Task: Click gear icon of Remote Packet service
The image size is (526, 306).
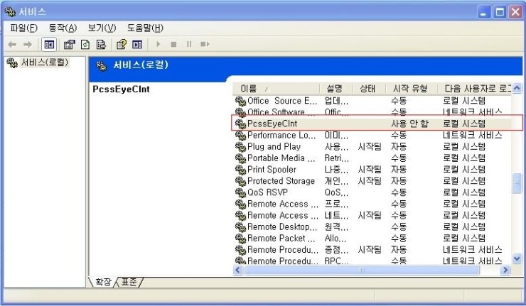Action: 240,239
